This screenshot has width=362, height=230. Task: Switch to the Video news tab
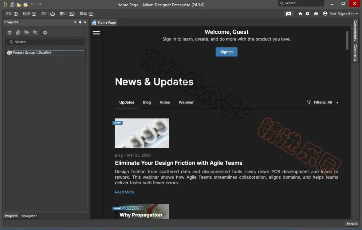click(165, 102)
